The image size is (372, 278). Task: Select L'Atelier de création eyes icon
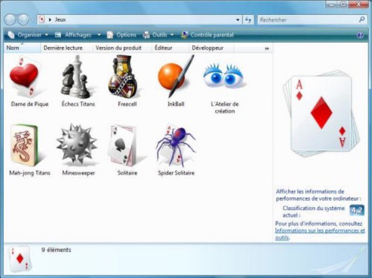[x=224, y=76]
